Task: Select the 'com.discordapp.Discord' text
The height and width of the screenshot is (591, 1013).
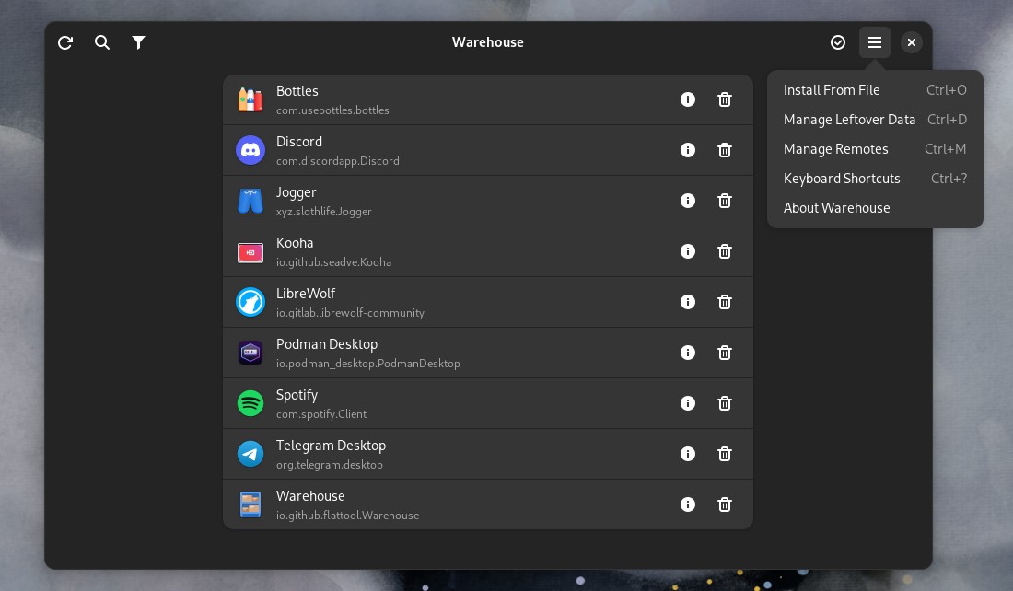Action: click(338, 161)
